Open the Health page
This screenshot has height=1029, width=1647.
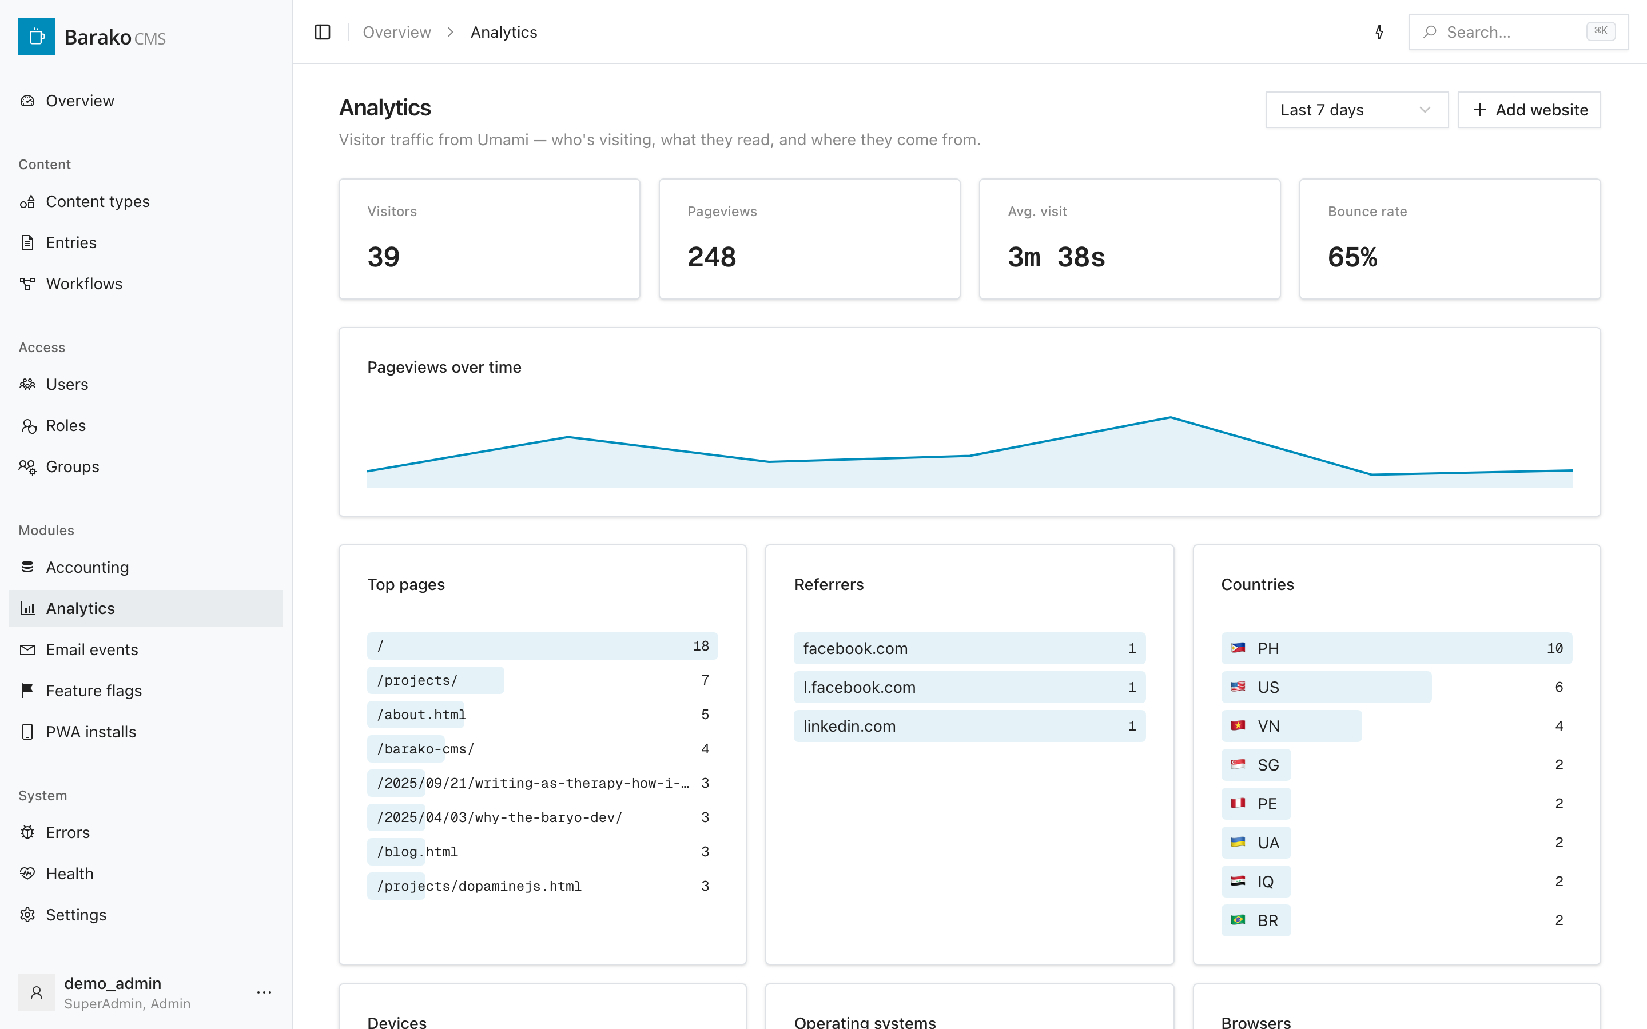(146, 873)
